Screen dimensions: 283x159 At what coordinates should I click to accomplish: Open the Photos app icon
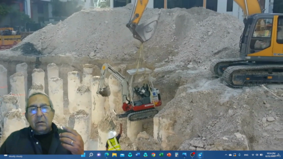tap(184, 155)
